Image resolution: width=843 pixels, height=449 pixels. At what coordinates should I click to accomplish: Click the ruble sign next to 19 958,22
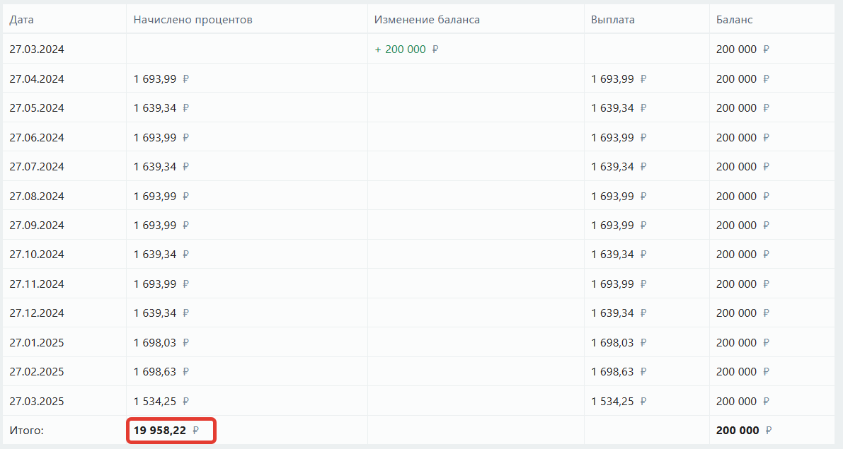pos(196,431)
